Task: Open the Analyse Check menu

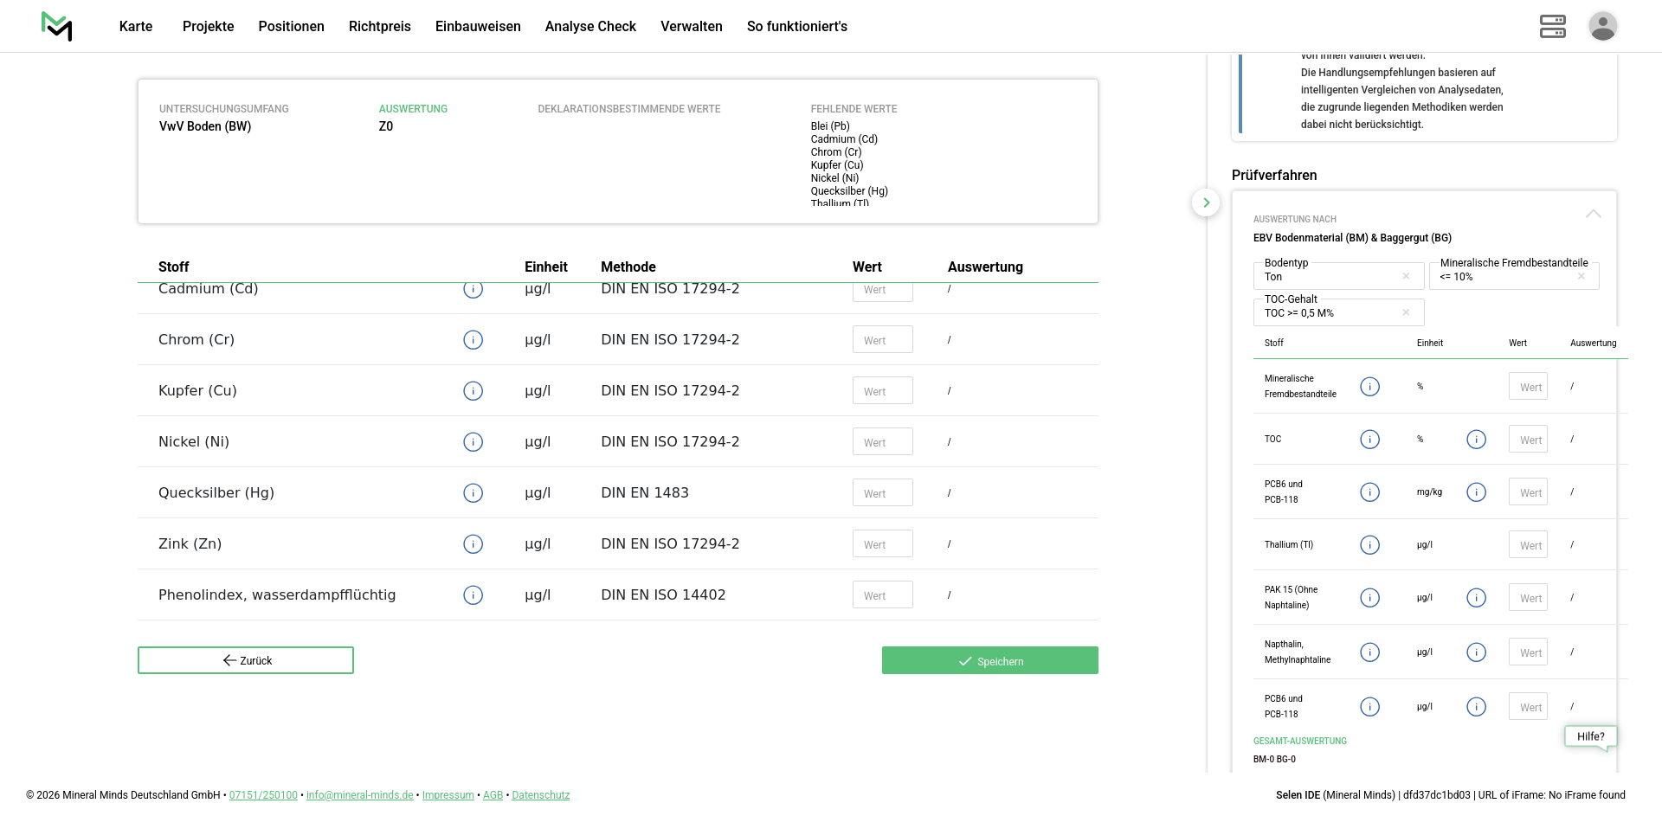Action: [590, 26]
